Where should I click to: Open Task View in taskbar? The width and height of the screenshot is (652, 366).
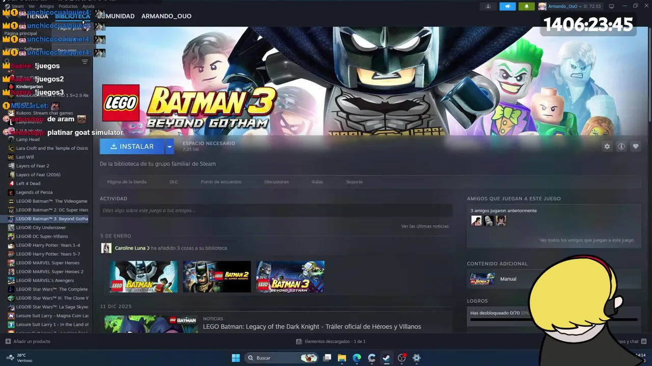(x=327, y=358)
